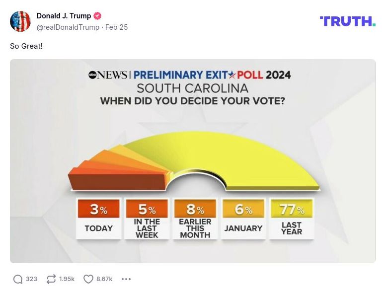386x294 pixels.
Task: Open the three-dot more options menu
Action: [x=126, y=279]
